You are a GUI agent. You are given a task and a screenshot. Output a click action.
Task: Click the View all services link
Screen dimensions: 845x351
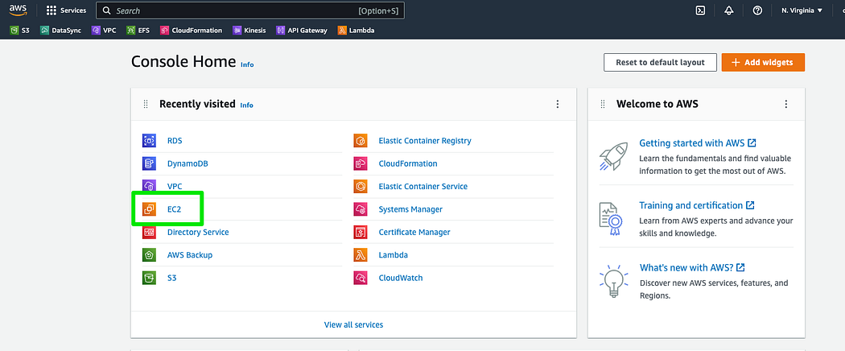click(353, 324)
